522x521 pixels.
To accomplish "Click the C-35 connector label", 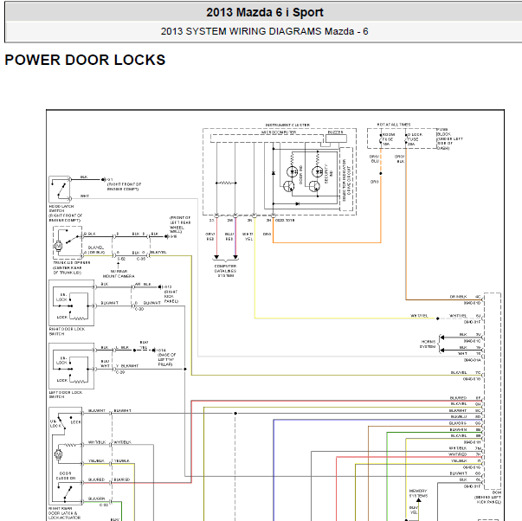I will (x=141, y=259).
